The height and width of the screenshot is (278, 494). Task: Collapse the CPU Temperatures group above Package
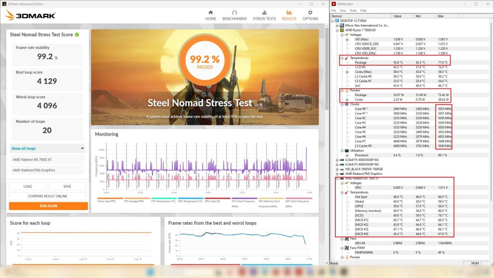coord(342,58)
